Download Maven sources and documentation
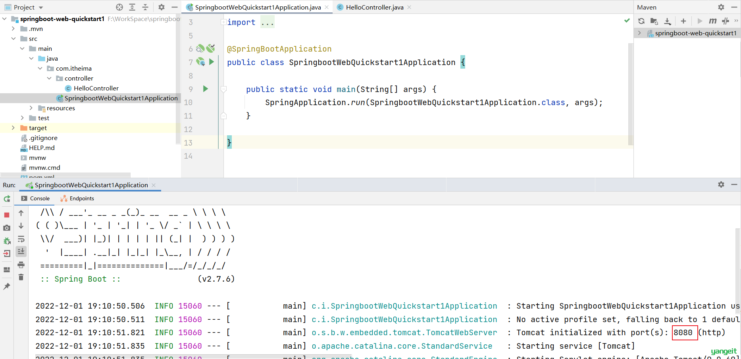Image resolution: width=741 pixels, height=359 pixels. 668,21
